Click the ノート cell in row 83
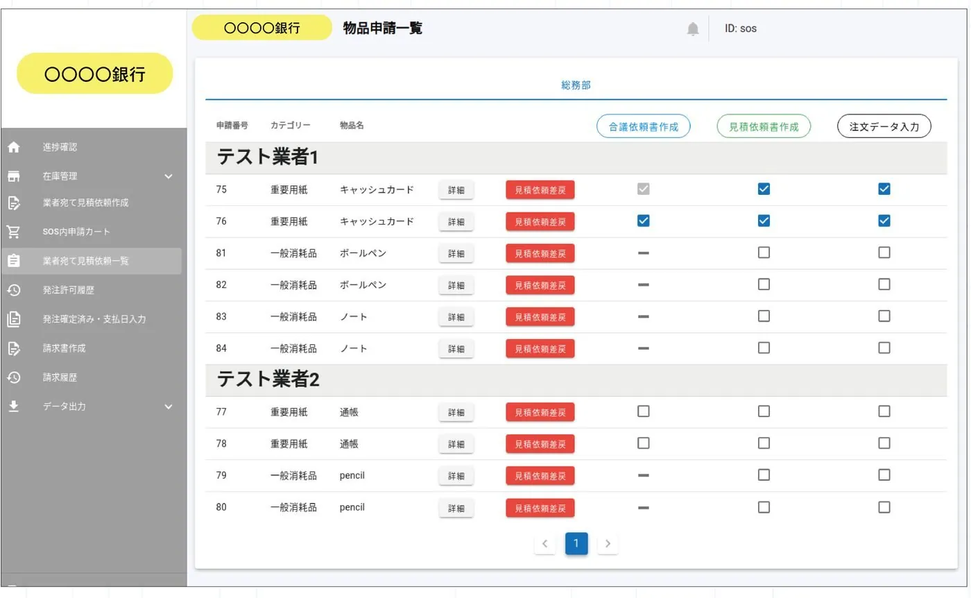The image size is (971, 598). (x=354, y=317)
